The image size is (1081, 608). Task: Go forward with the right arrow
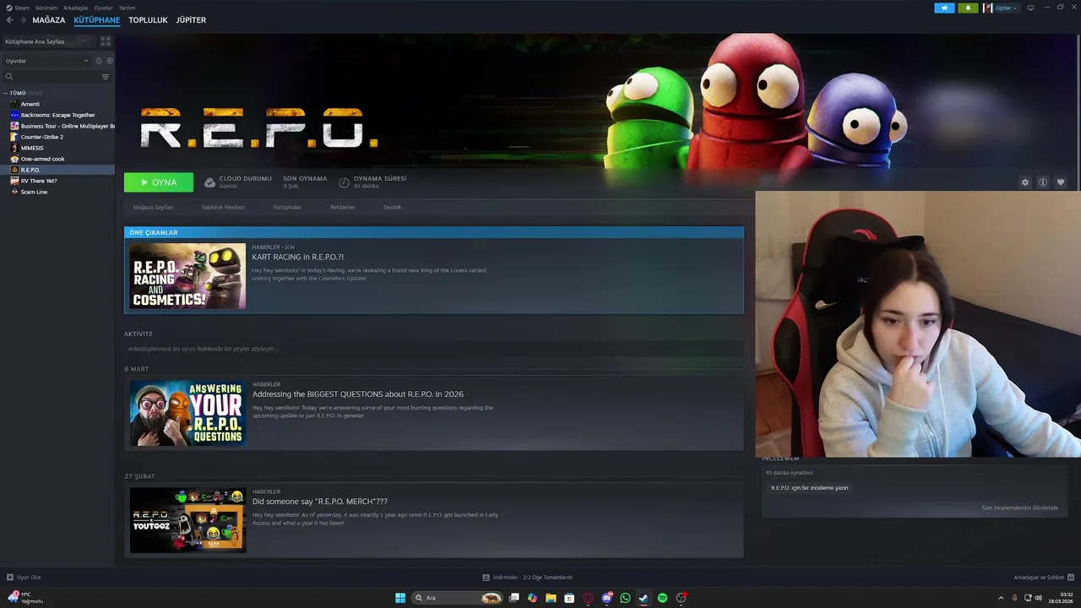(x=23, y=19)
